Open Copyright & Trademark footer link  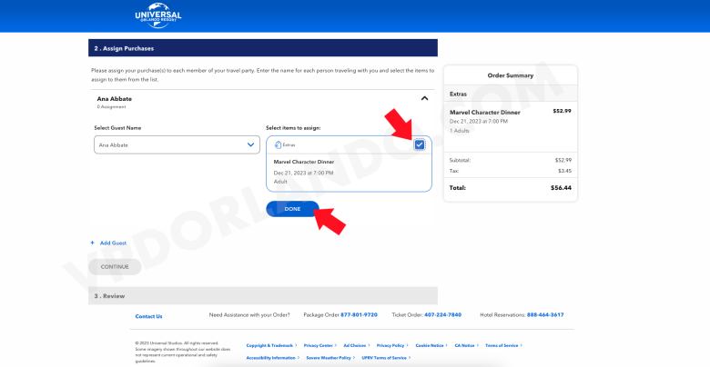(271, 345)
